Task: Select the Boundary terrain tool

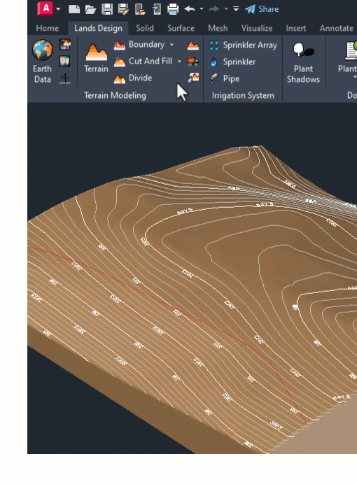Action: [x=139, y=45]
